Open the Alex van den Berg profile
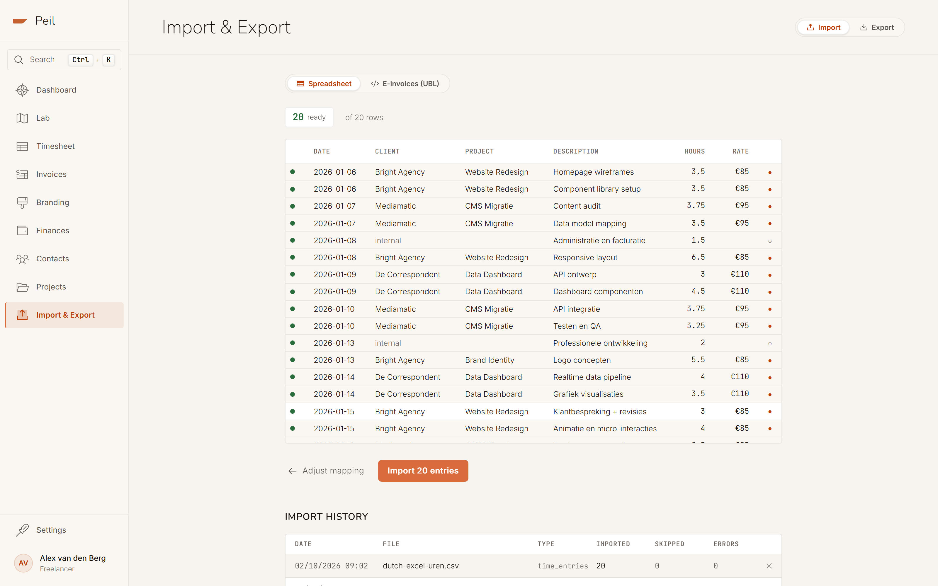The width and height of the screenshot is (938, 586). point(64,563)
